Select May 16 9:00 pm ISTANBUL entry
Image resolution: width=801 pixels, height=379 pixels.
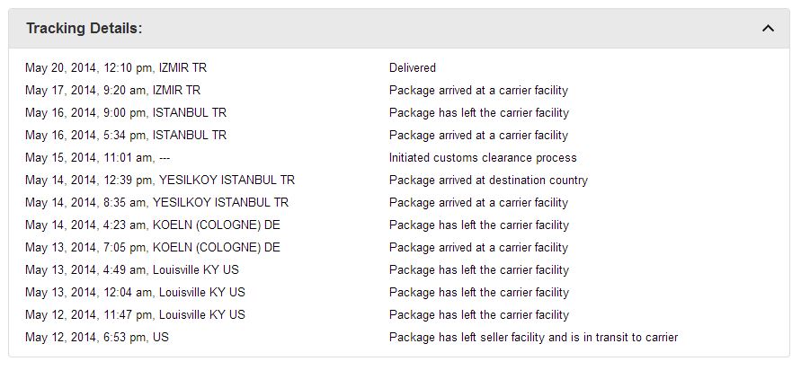click(x=126, y=113)
